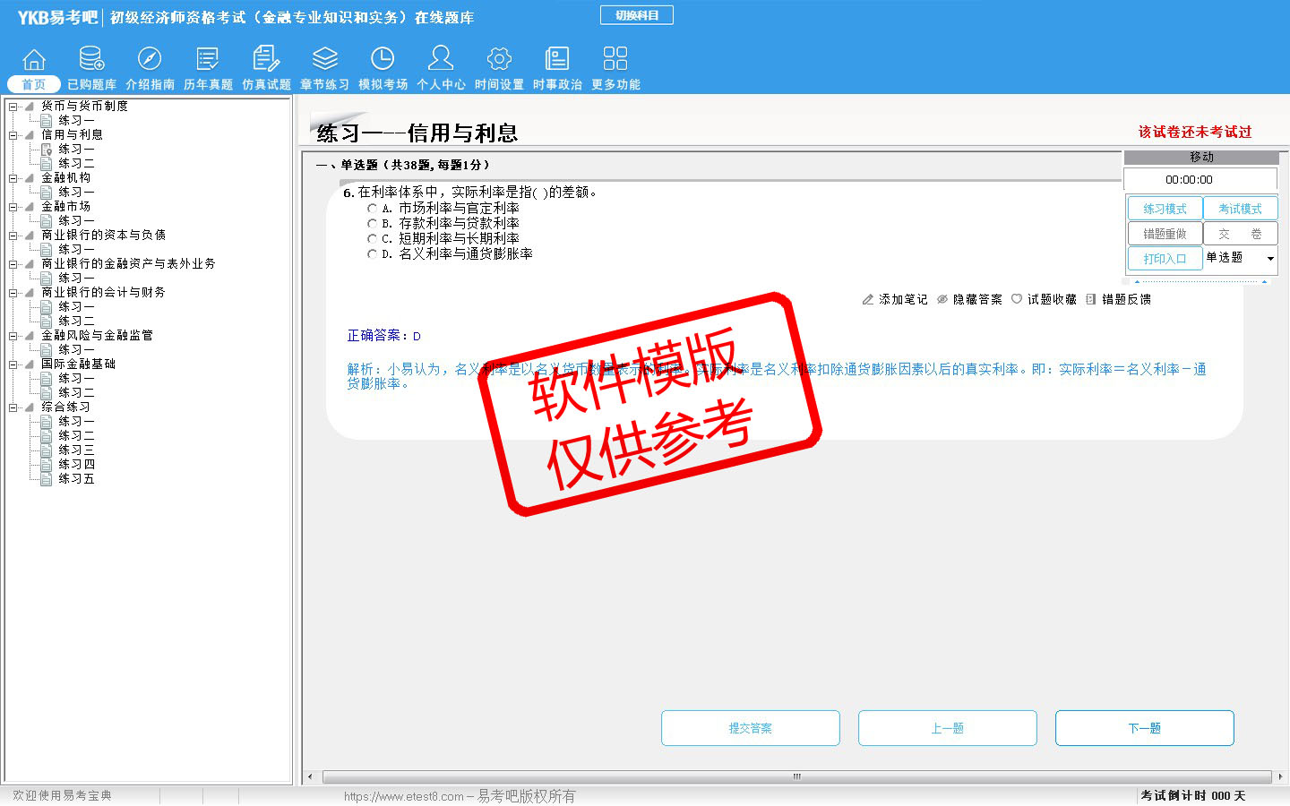Open the 个人中心 user icon
The height and width of the screenshot is (806, 1290).
[441, 60]
